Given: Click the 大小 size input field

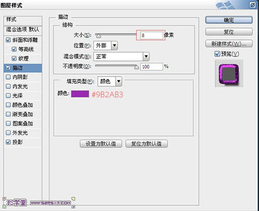Looking at the screenshot, I should [151, 35].
